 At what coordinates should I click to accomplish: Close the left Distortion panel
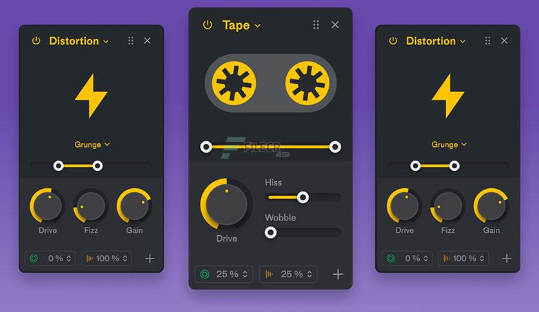[x=148, y=41]
